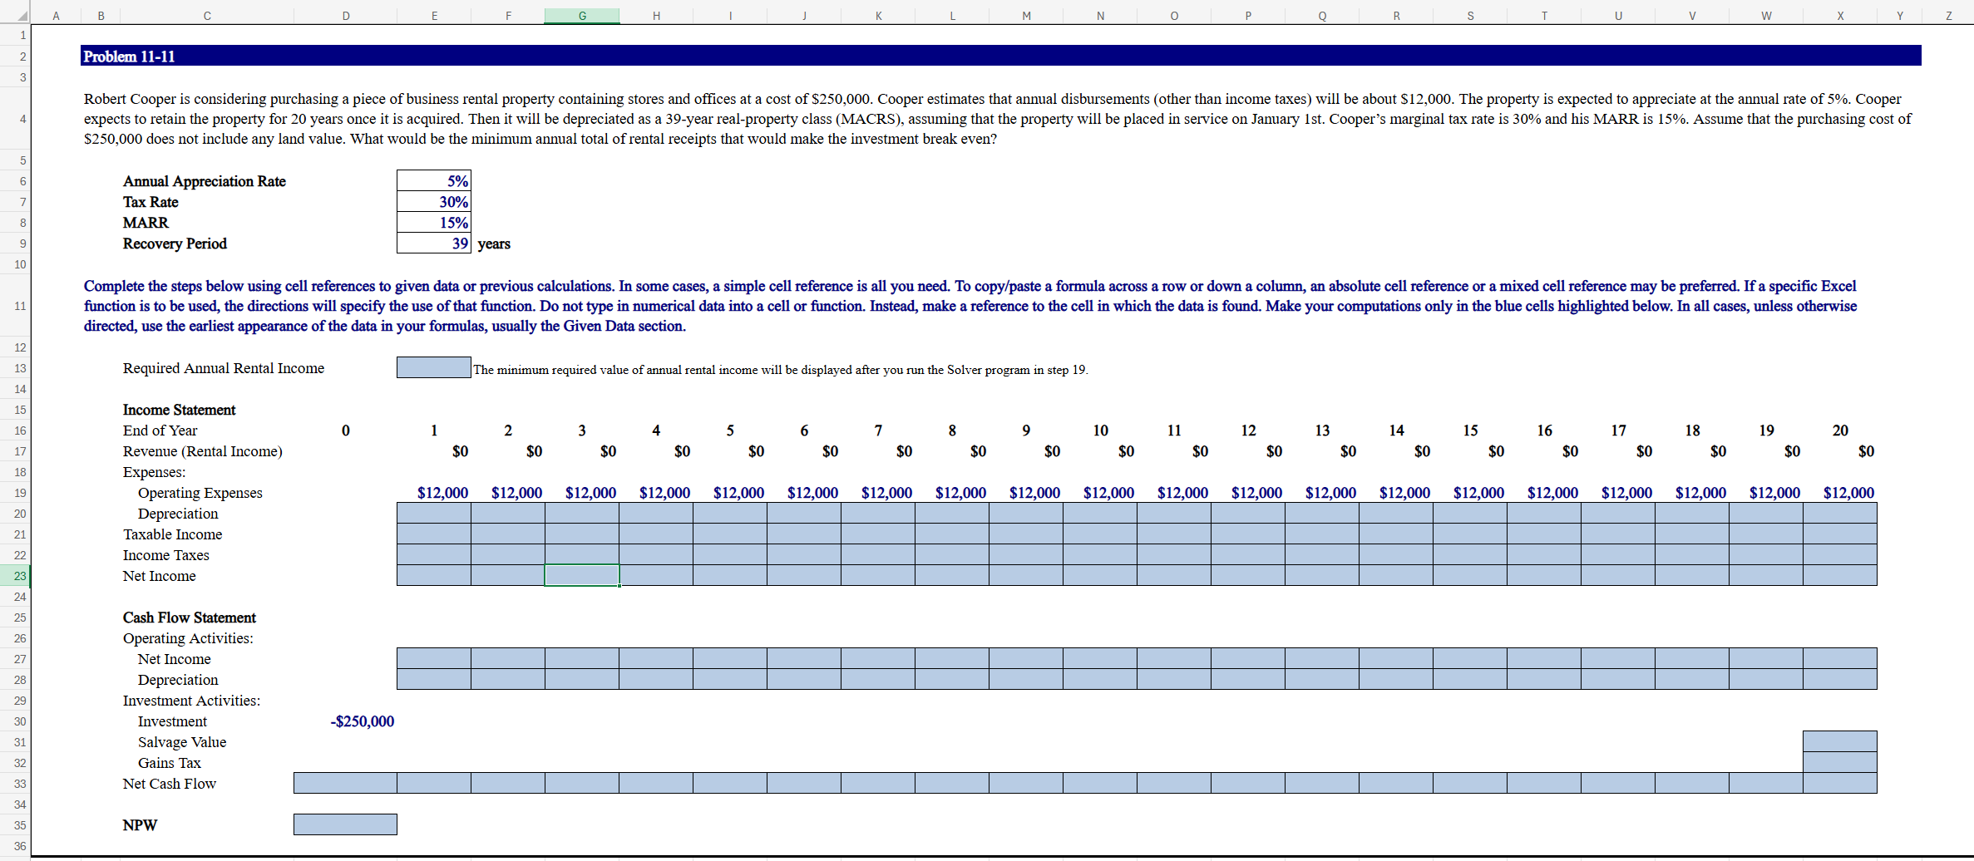This screenshot has height=861, width=1974.
Task: Click year 1 Depreciation blue cell
Action: [x=434, y=513]
